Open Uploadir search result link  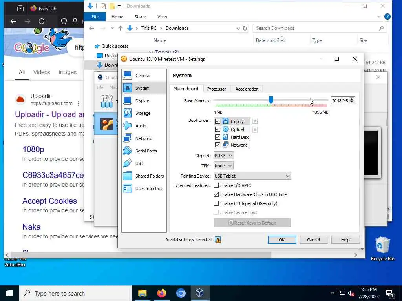click(49, 114)
